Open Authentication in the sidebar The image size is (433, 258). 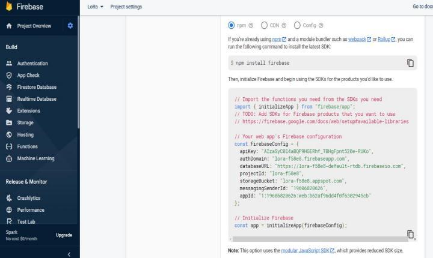(32, 64)
